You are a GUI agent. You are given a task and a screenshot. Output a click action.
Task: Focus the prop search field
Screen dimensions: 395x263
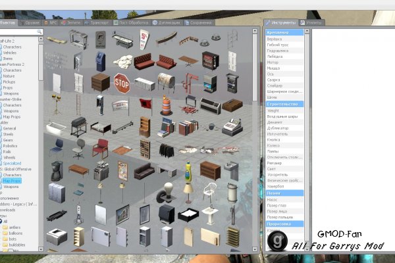point(20,32)
